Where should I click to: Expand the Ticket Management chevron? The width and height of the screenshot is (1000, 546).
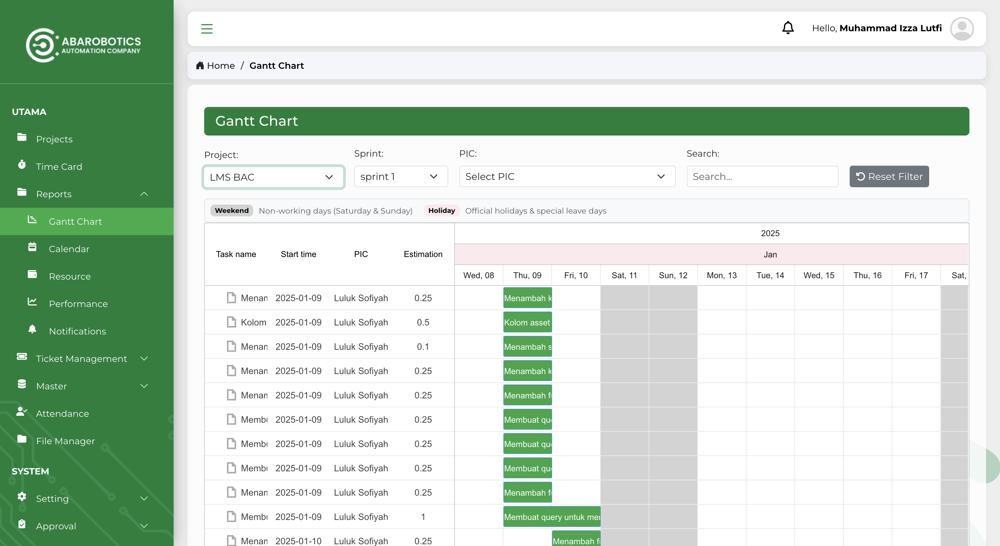(144, 358)
